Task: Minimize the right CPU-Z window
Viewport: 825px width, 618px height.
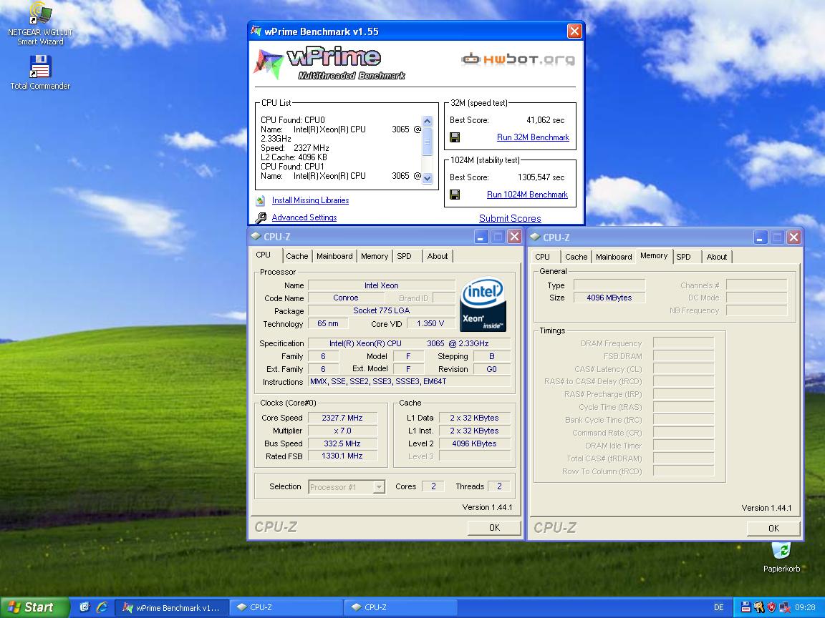Action: pyautogui.click(x=761, y=237)
